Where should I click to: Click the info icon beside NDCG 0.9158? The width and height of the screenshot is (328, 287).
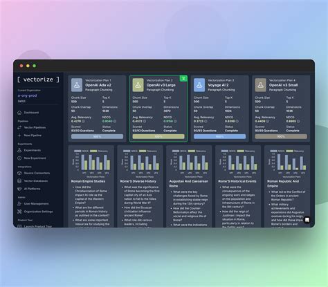pyautogui.click(x=175, y=121)
